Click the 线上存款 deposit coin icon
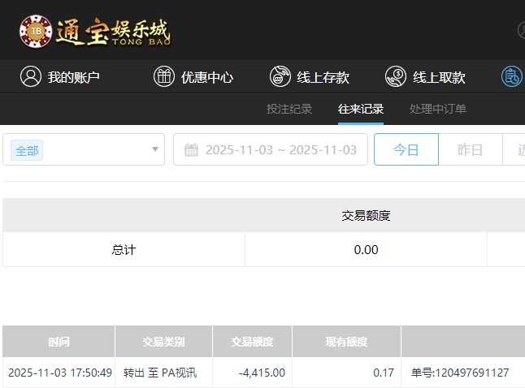 click(x=280, y=76)
